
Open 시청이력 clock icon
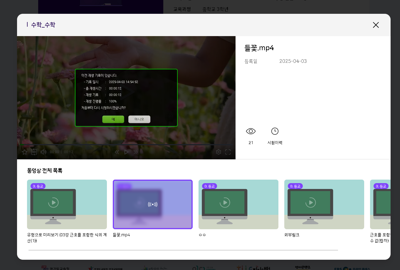(x=275, y=131)
